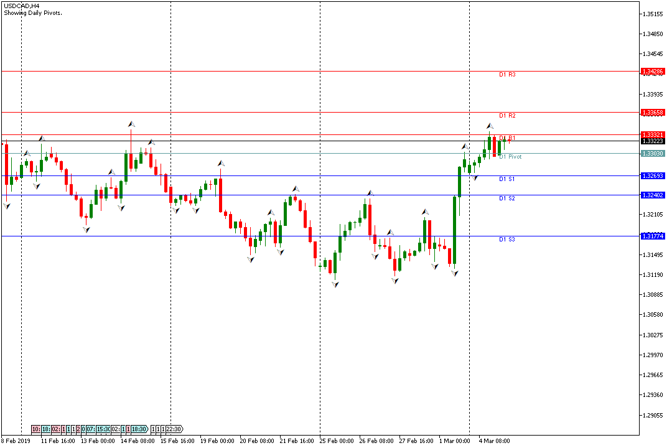Click the blue 1.31774 price tag
Viewport: 672px width, 448px height.
pyautogui.click(x=653, y=236)
